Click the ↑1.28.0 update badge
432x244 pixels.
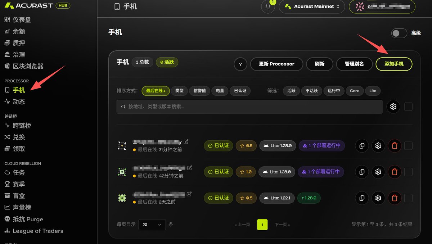(309, 198)
